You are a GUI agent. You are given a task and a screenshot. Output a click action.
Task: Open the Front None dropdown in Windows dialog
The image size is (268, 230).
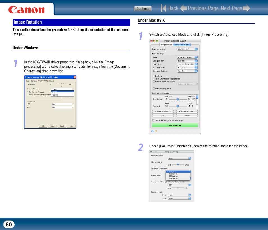point(63,104)
